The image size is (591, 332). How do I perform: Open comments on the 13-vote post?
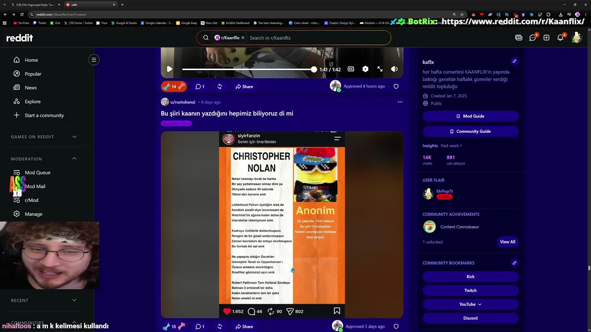[x=199, y=326]
